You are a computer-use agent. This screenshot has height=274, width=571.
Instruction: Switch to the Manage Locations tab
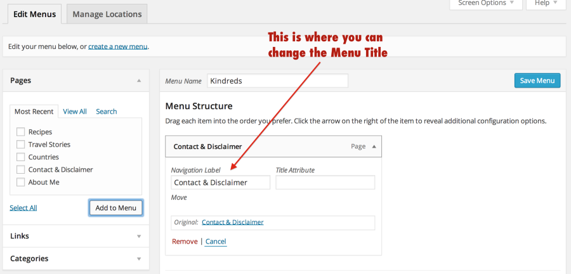[x=107, y=13]
